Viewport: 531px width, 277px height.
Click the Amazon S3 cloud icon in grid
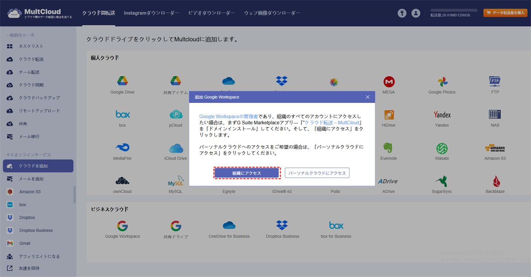click(495, 148)
